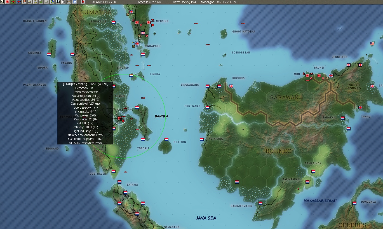The width and height of the screenshot is (383, 229).
Task: Select the British flag at Singapore
Action: point(137,43)
